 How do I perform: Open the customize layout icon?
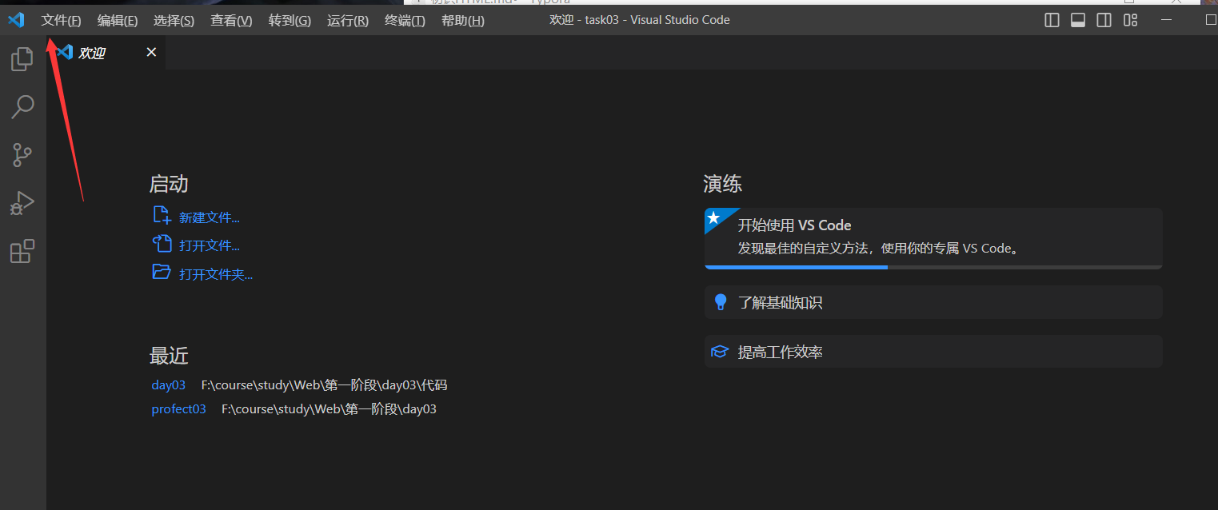pyautogui.click(x=1130, y=20)
